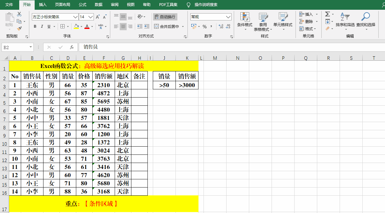Click the top align icon
The image size is (385, 213).
click(116, 17)
